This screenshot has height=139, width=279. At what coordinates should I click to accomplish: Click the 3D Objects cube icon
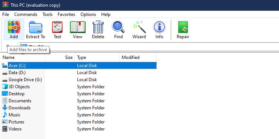(x=5, y=87)
